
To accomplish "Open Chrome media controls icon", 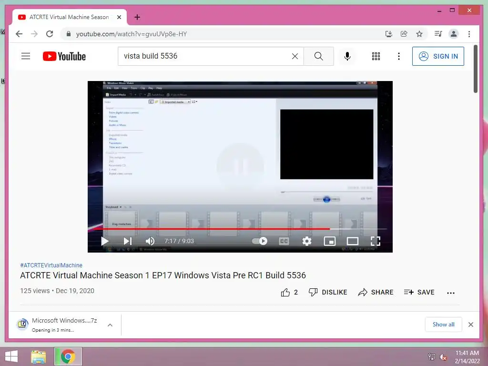I will click(x=438, y=34).
